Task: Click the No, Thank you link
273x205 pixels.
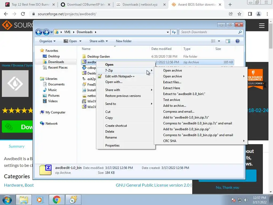Action: [x=227, y=187]
